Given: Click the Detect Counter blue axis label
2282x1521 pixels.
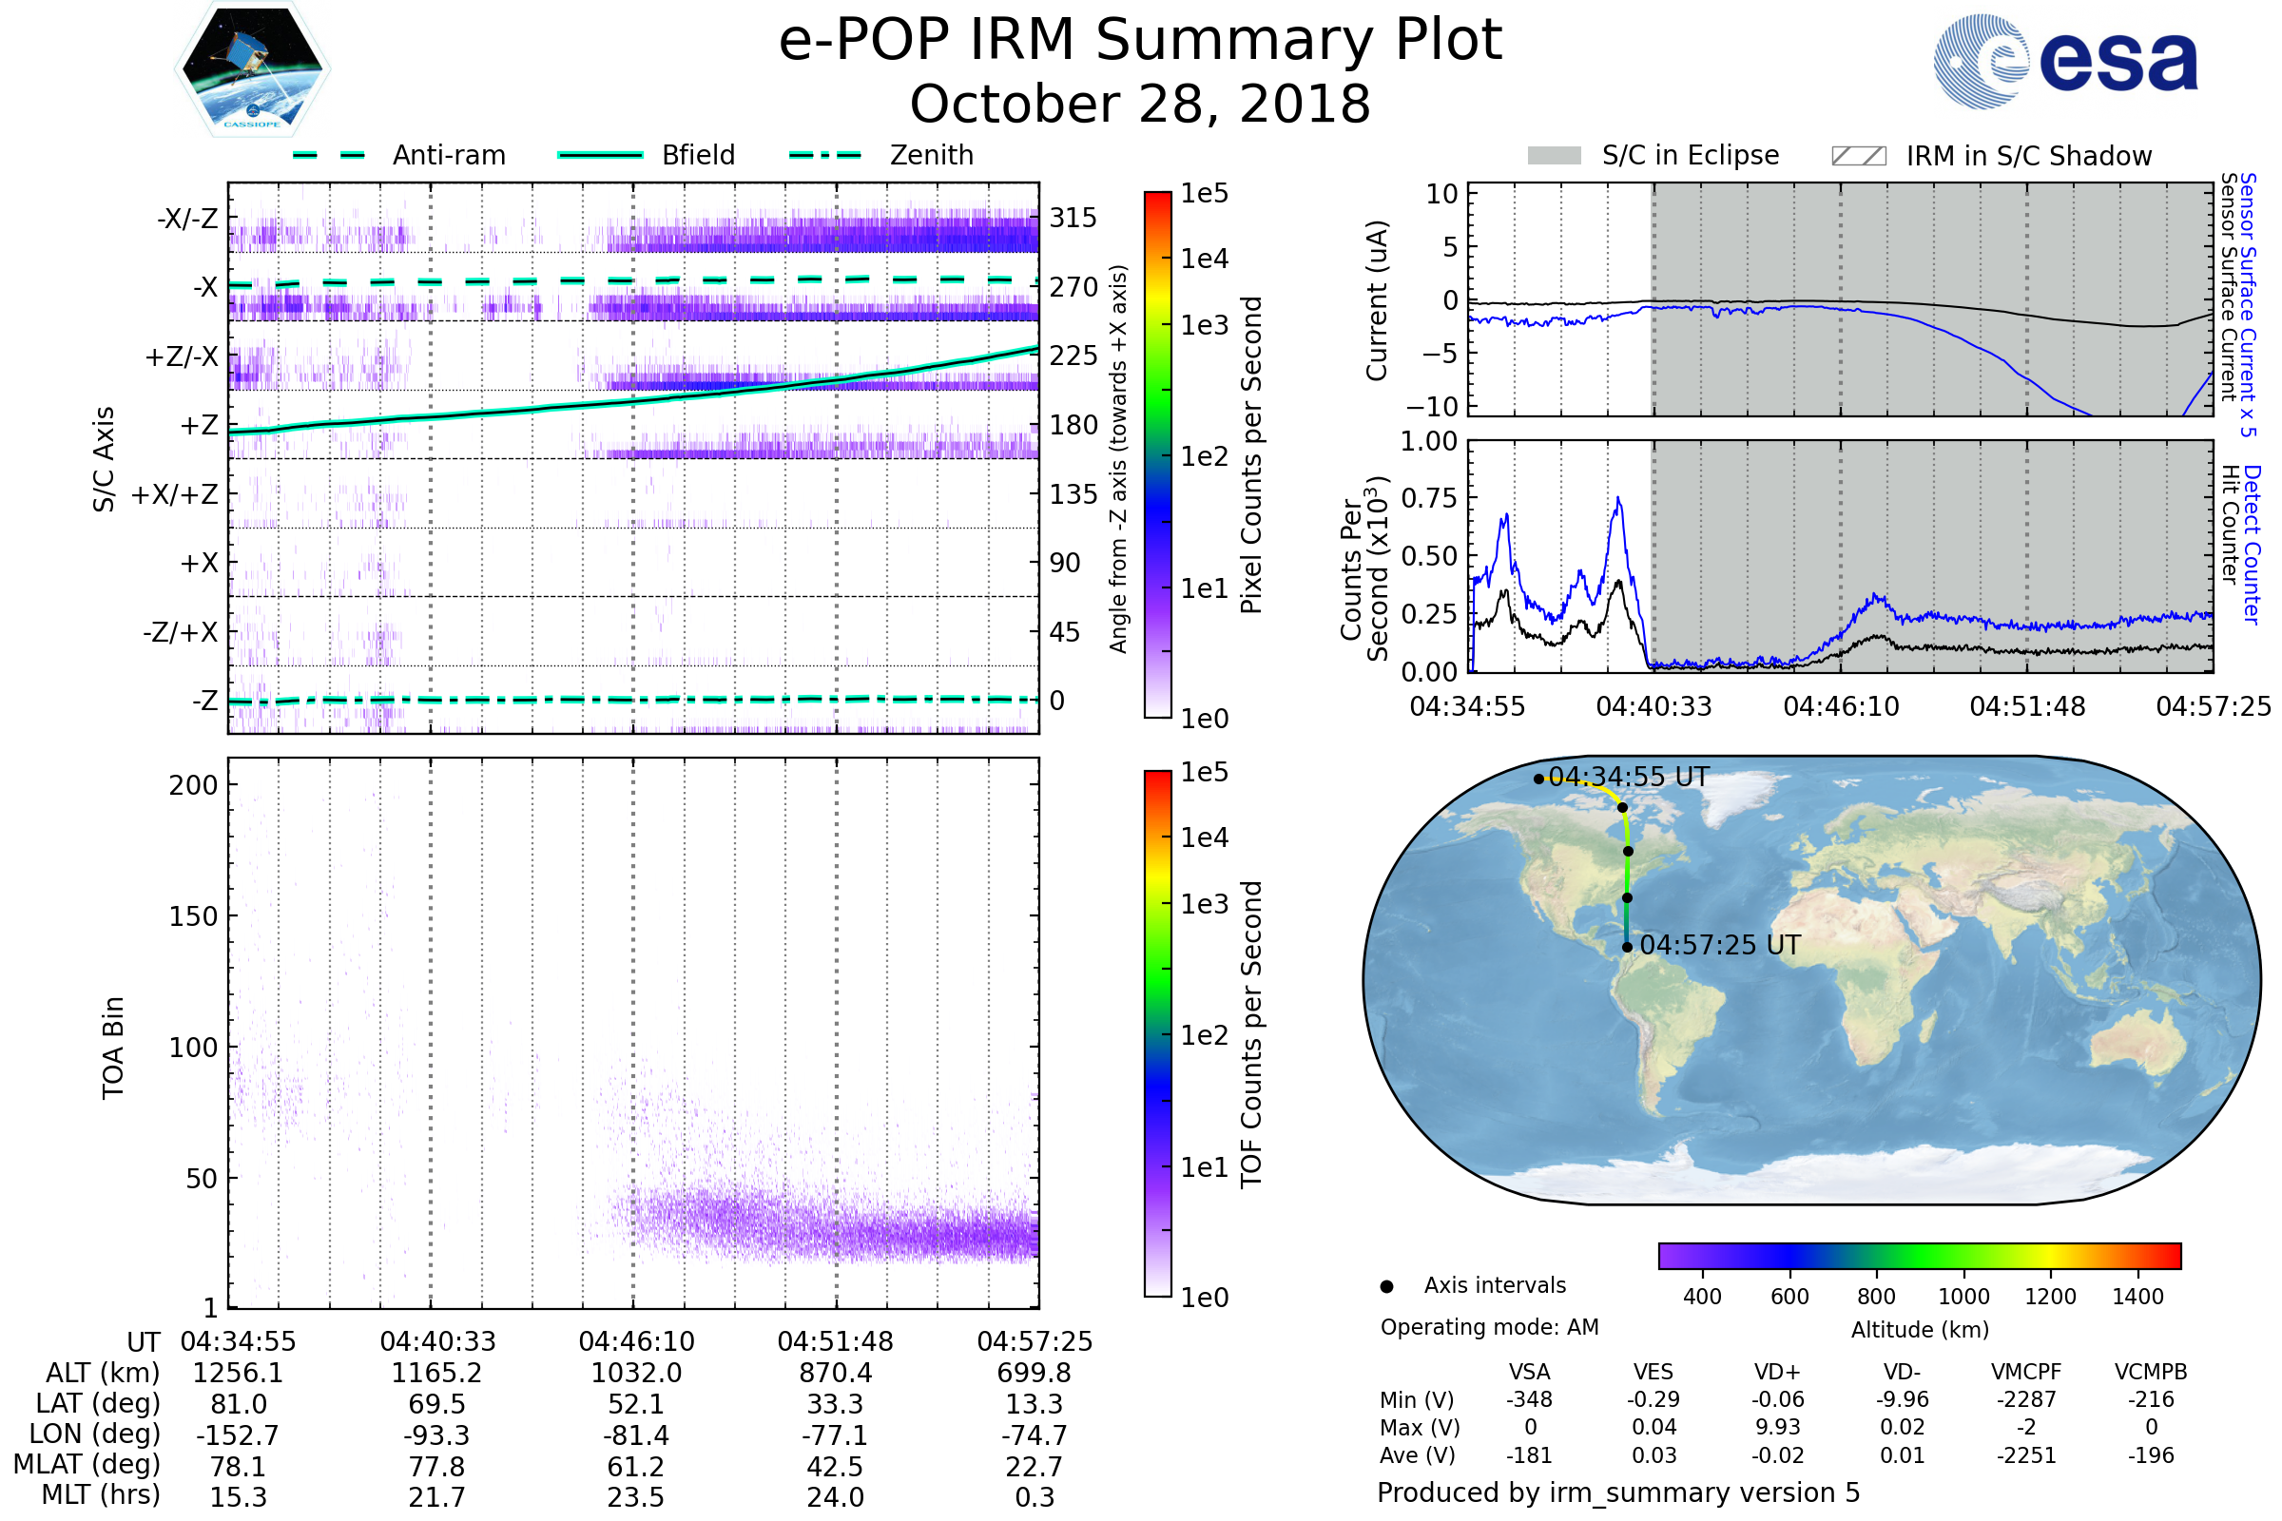Looking at the screenshot, I should coord(2252,544).
